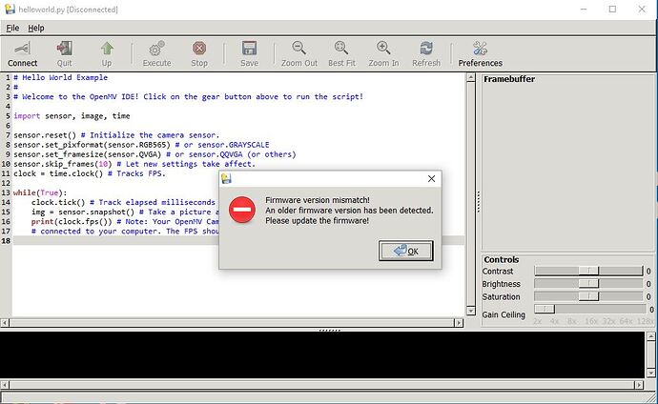658x404 pixels.
Task: Click the code editor's vertical scrollbar up arrow
Action: [471, 77]
